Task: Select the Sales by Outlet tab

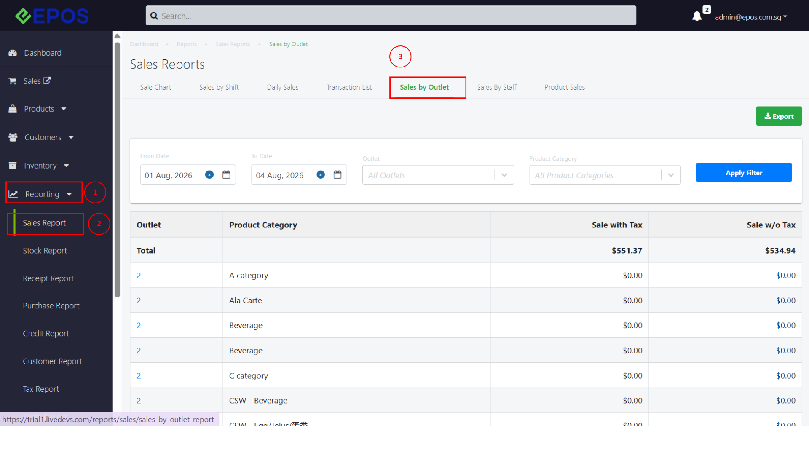Action: pos(424,87)
